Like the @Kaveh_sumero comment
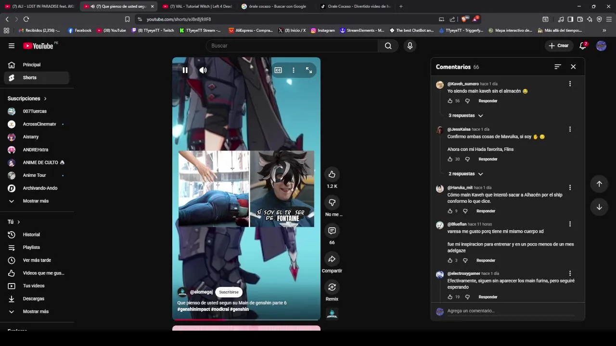616x346 pixels. coord(450,101)
